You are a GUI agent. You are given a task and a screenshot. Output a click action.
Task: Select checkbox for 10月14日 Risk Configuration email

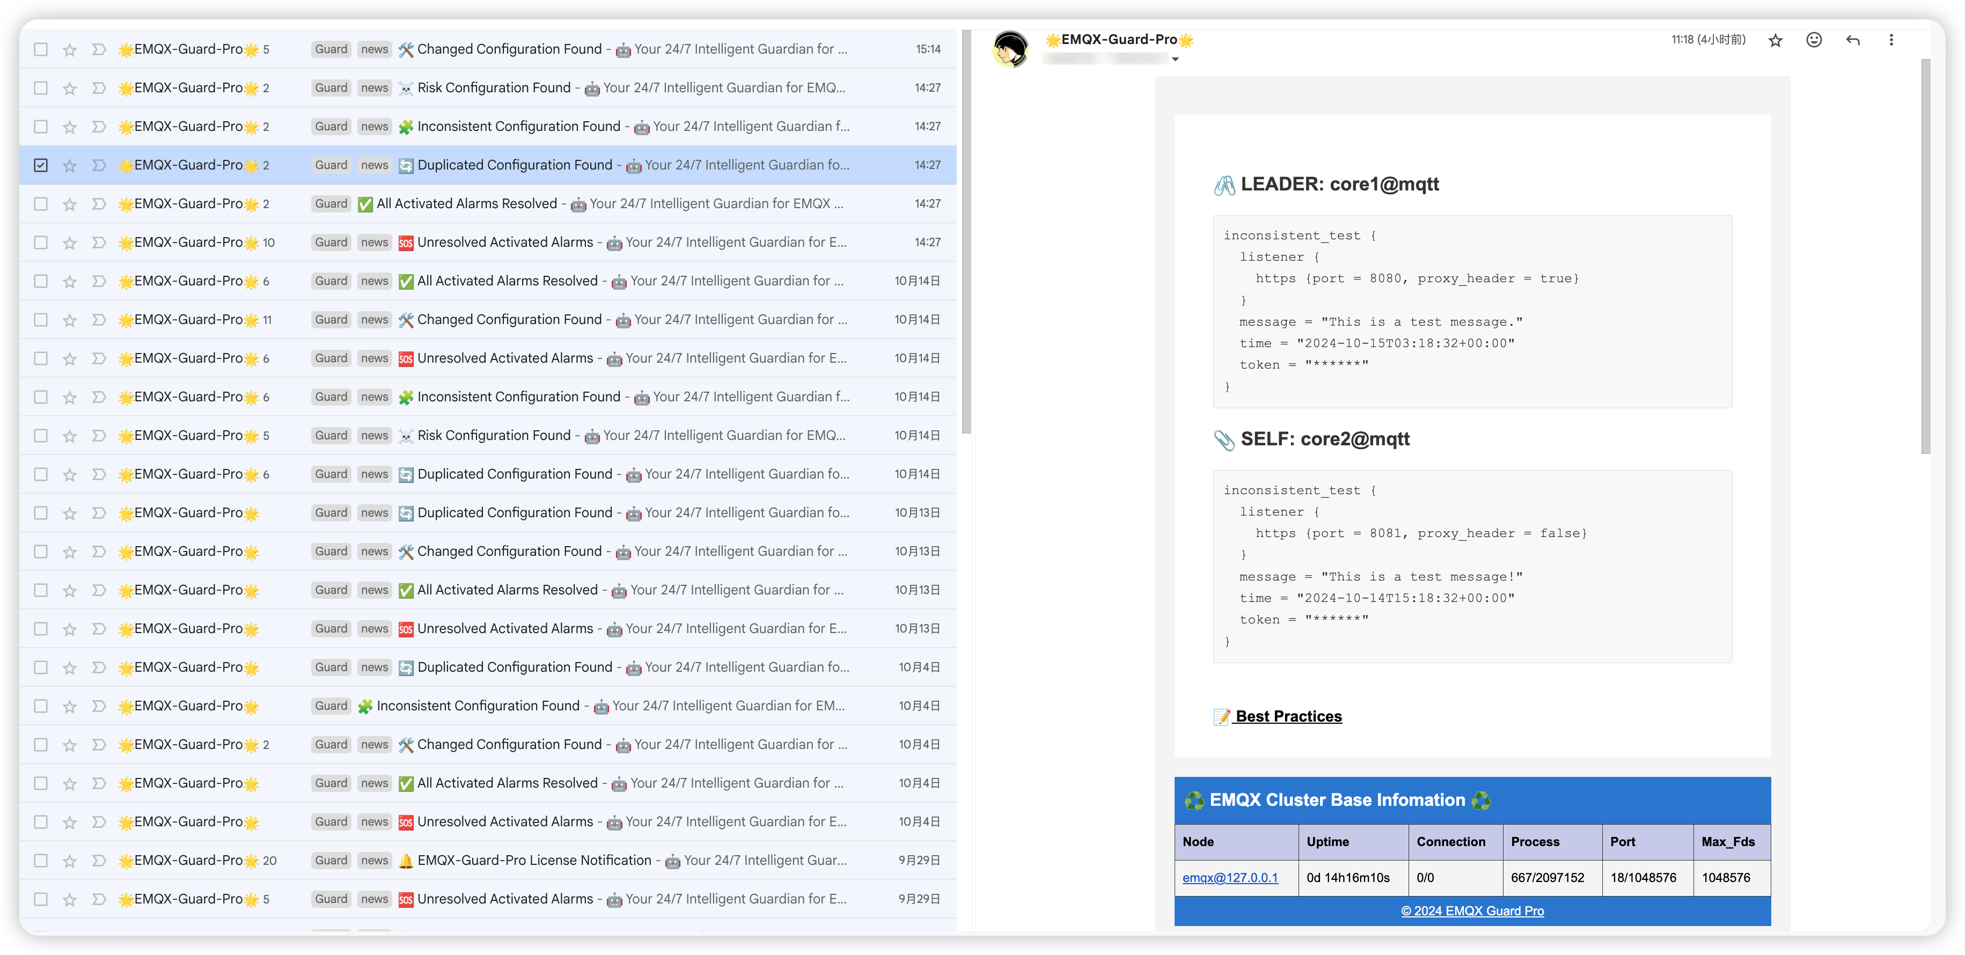pyautogui.click(x=41, y=436)
